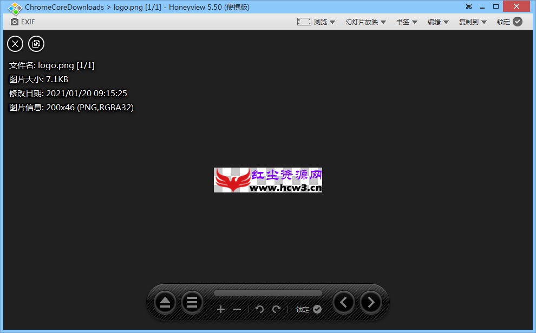Copy image info to clipboard
Image resolution: width=536 pixels, height=333 pixels.
(x=36, y=44)
